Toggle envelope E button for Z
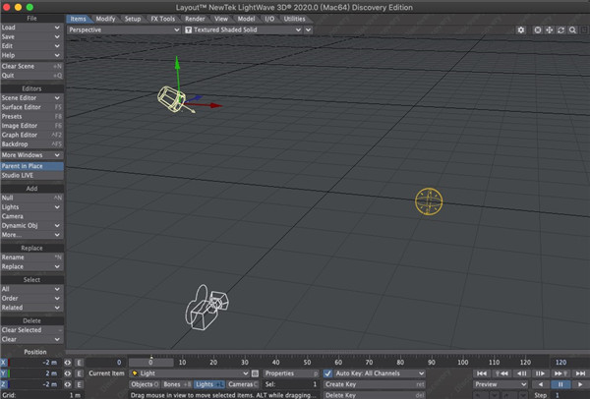The height and width of the screenshot is (399, 590). 79,384
